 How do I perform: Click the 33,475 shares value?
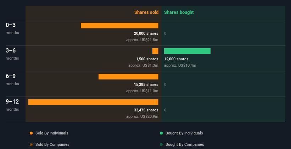point(146,110)
